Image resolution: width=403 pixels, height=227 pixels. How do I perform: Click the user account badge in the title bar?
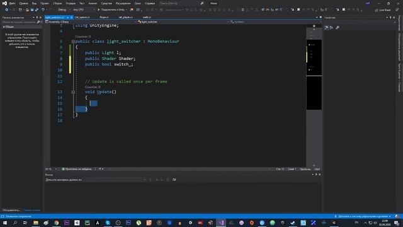(x=368, y=3)
